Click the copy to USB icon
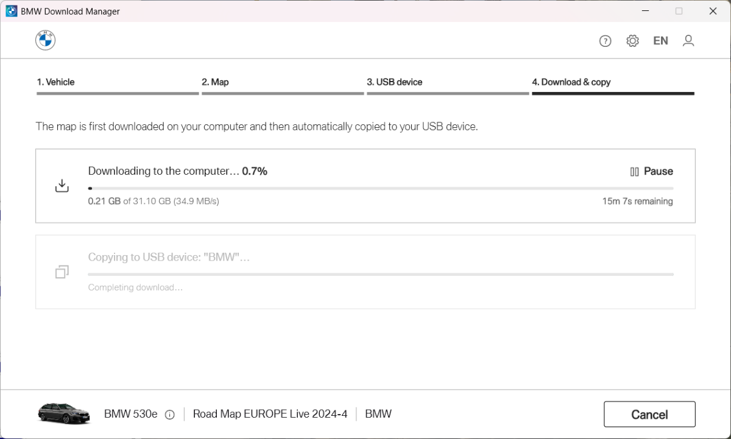Image resolution: width=731 pixels, height=439 pixels. (62, 272)
